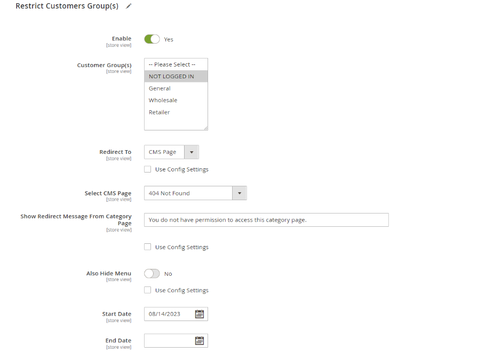Check Use Config Settings under redirect message
Viewport: 485px width, 353px height.
[148, 247]
